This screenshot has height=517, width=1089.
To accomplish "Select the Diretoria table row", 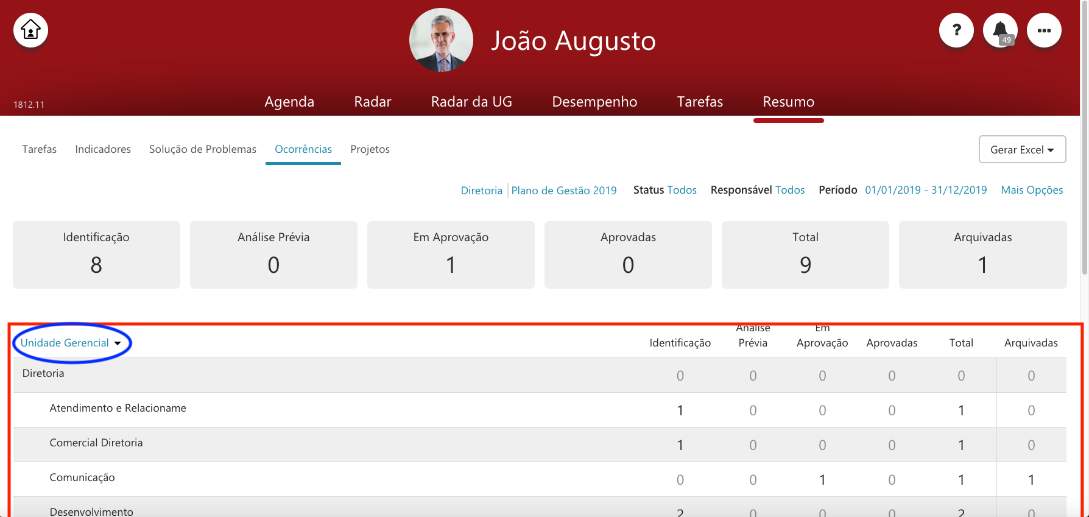I will [540, 375].
